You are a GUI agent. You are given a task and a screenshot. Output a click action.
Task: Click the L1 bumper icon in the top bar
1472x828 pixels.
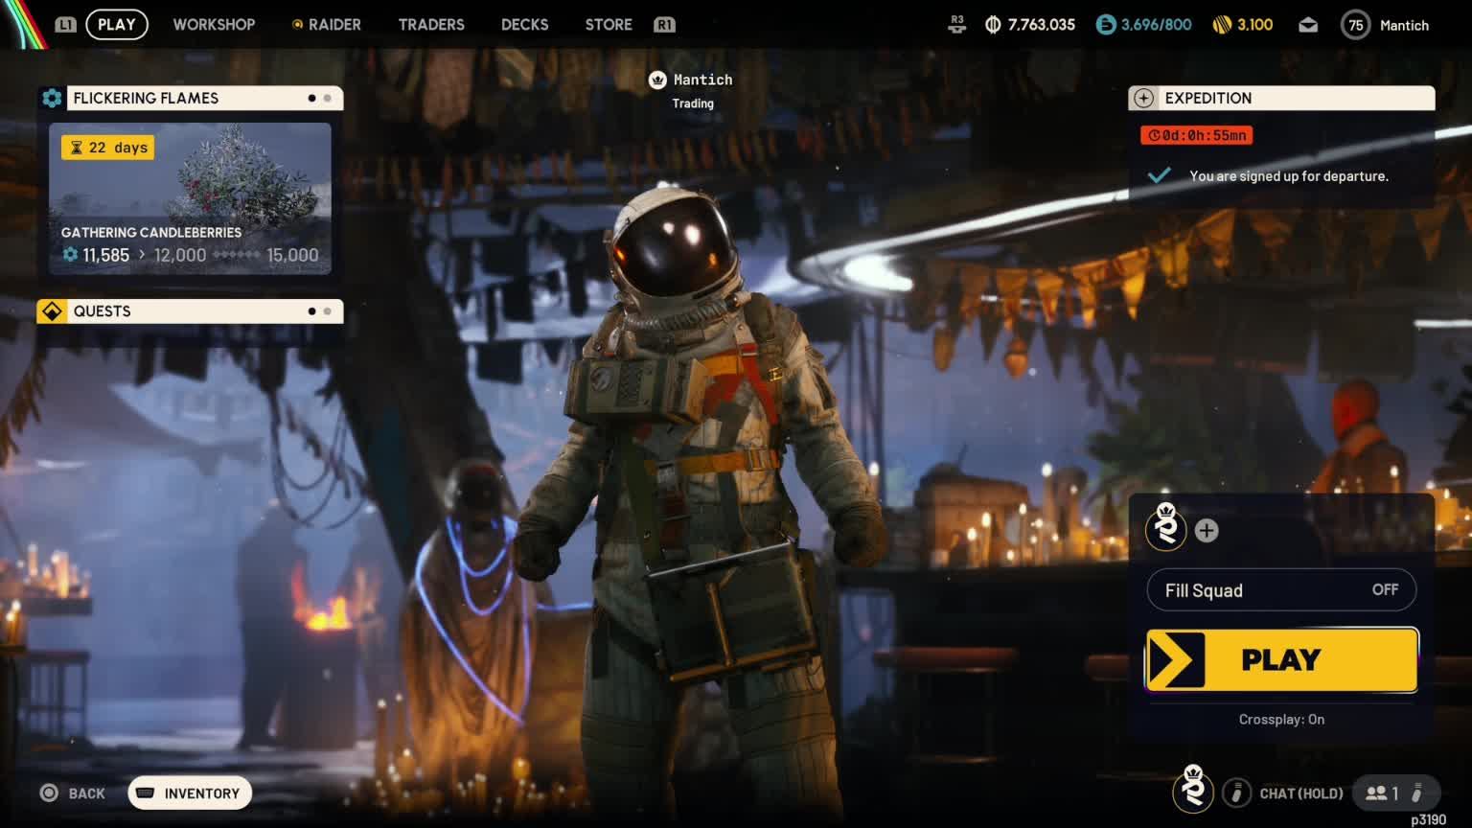point(65,25)
